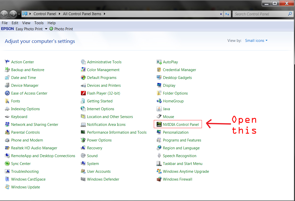Click the NVIDIA Control Panel icon
The width and height of the screenshot is (295, 201).
tap(159, 125)
